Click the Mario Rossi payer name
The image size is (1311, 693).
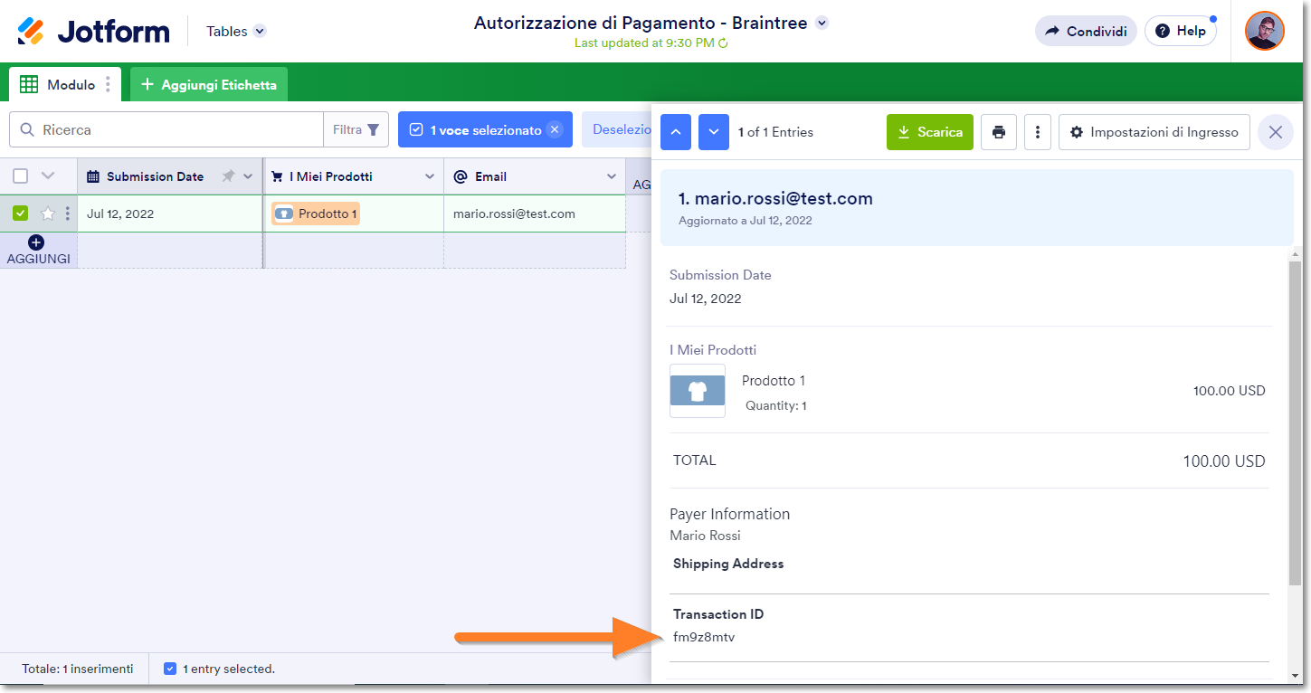pos(705,536)
